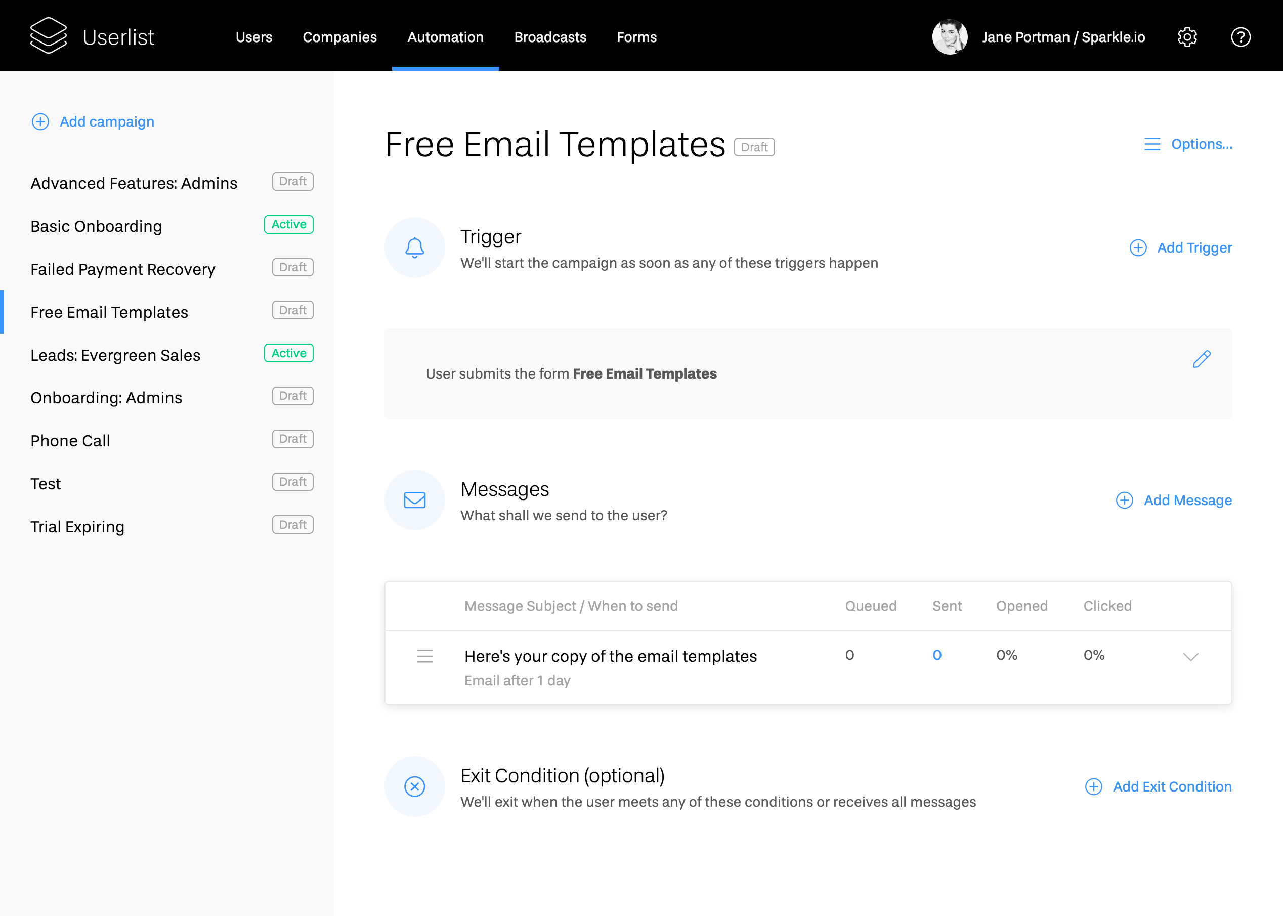Select the Automation tab in navbar
Image resolution: width=1283 pixels, height=916 pixels.
(x=446, y=36)
